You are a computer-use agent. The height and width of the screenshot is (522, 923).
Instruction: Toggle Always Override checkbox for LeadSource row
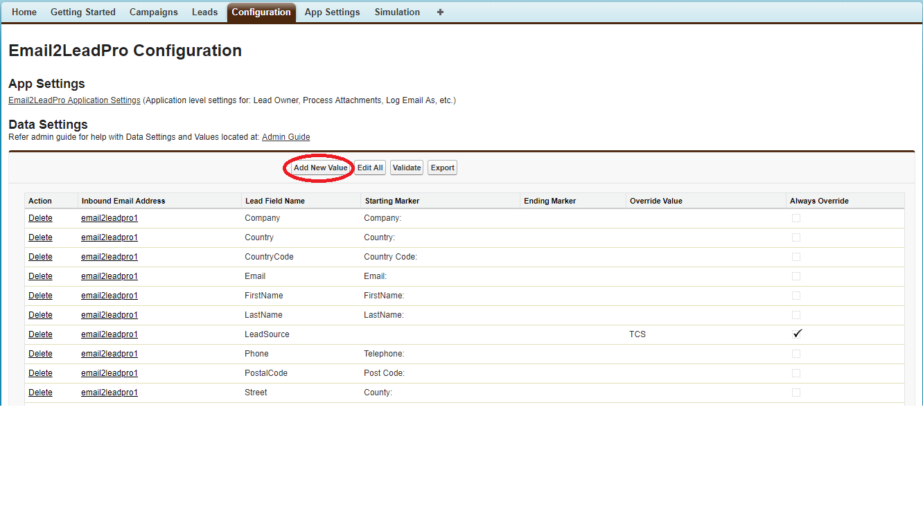click(797, 334)
